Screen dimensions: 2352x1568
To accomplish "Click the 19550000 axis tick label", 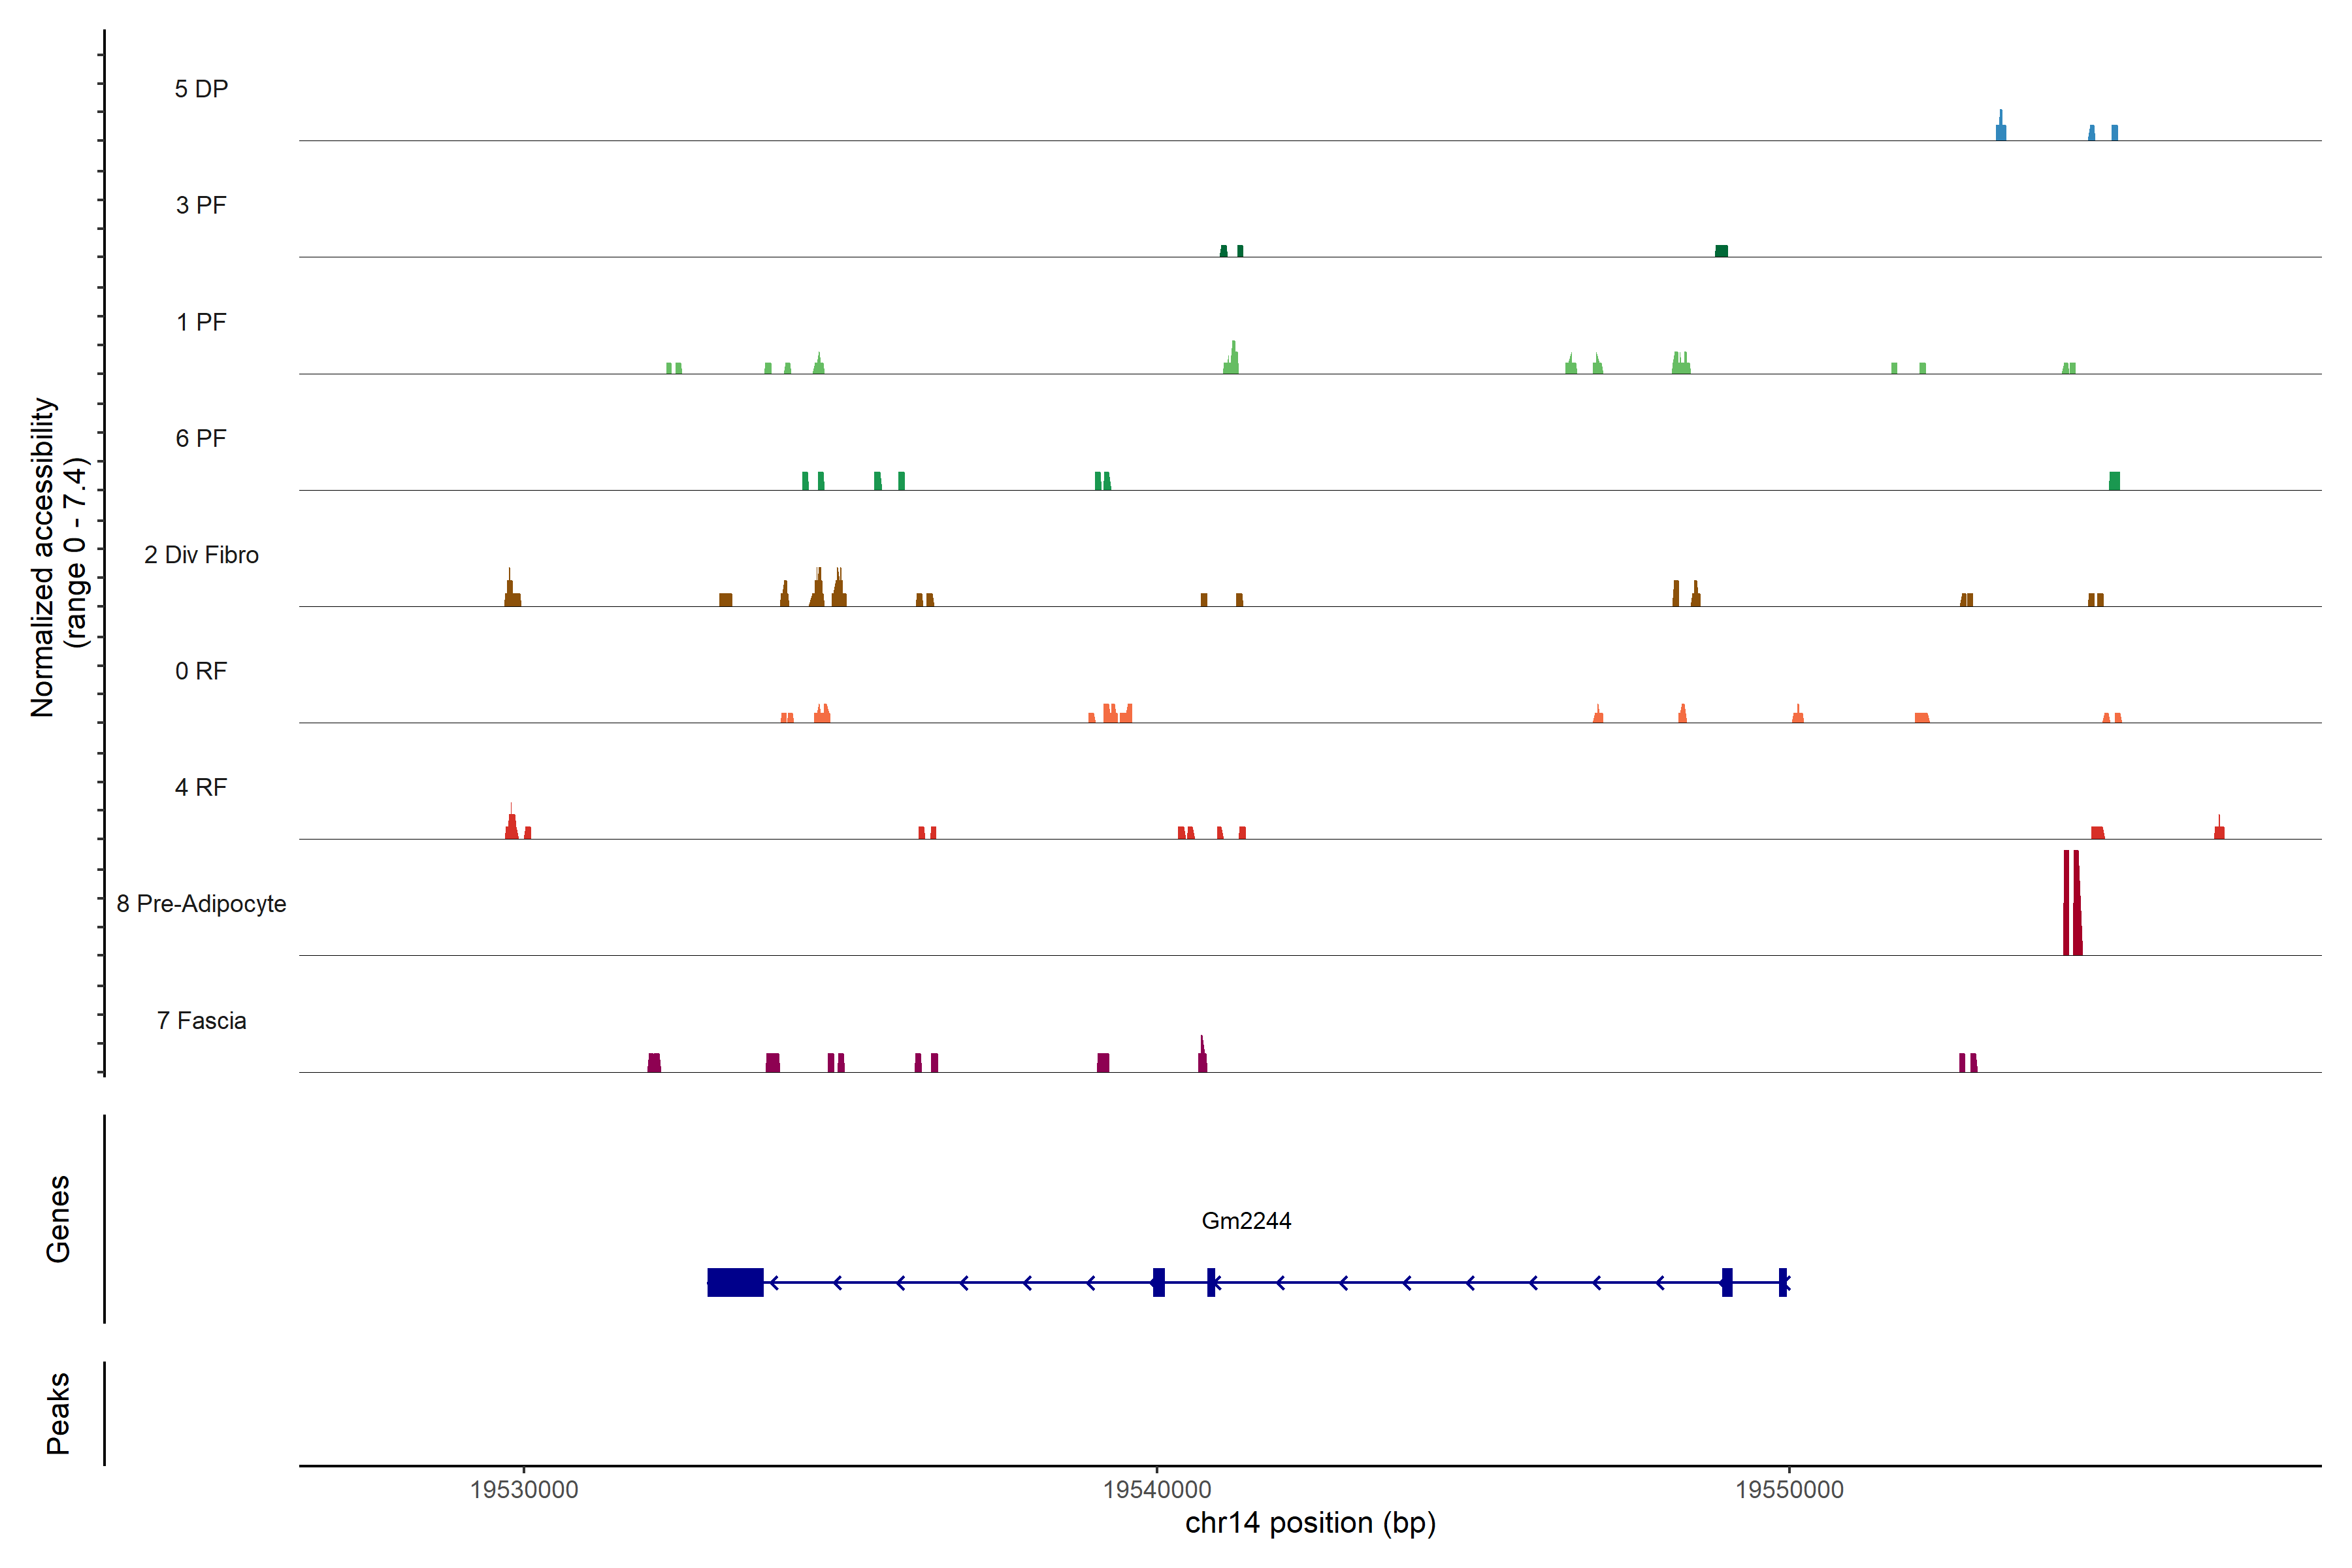I will pyautogui.click(x=1789, y=1489).
